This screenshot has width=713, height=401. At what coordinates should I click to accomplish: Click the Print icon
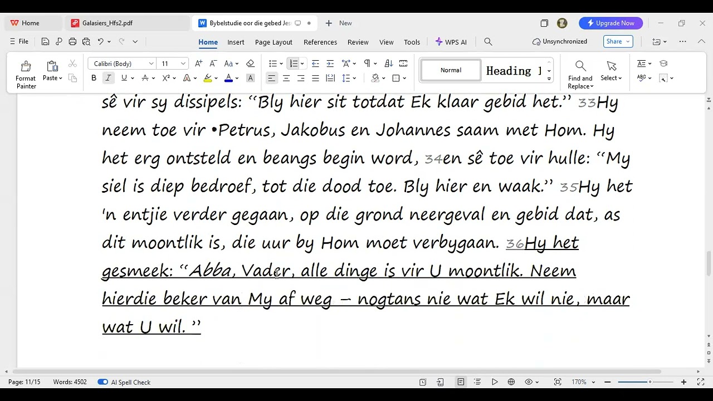(72, 42)
